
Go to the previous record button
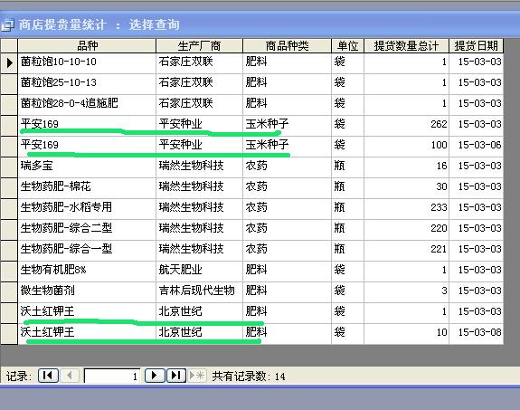[x=70, y=376]
